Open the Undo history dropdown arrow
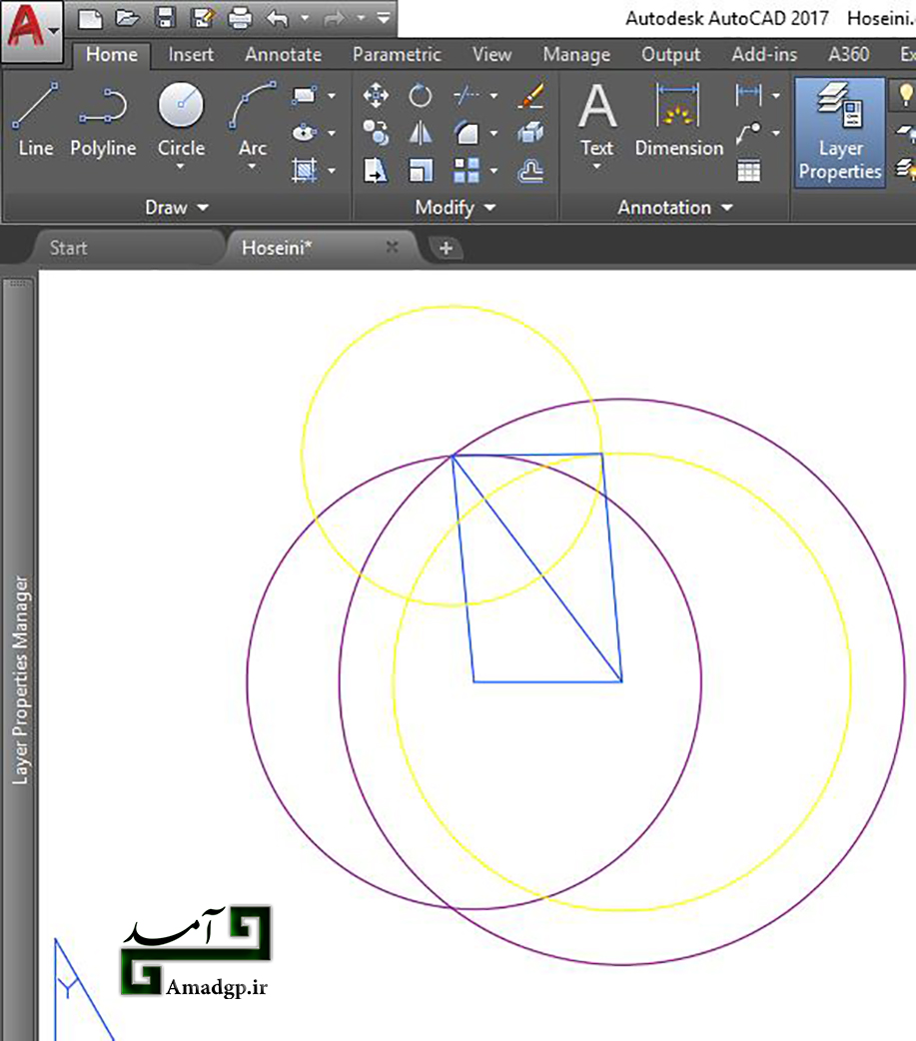The image size is (916, 1041). tap(305, 18)
